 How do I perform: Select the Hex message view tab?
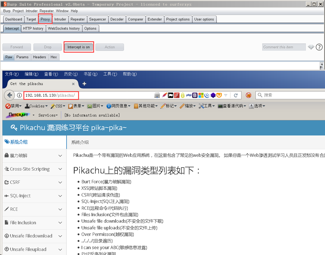click(x=54, y=57)
